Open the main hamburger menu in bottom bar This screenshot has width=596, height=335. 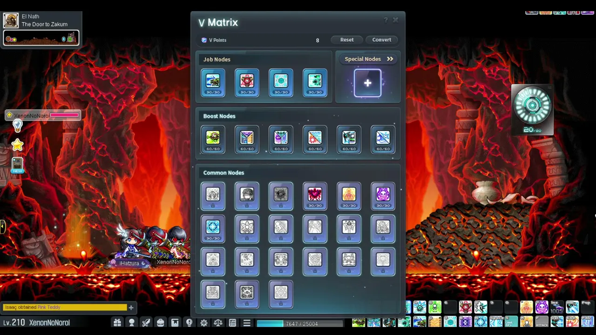(x=247, y=323)
